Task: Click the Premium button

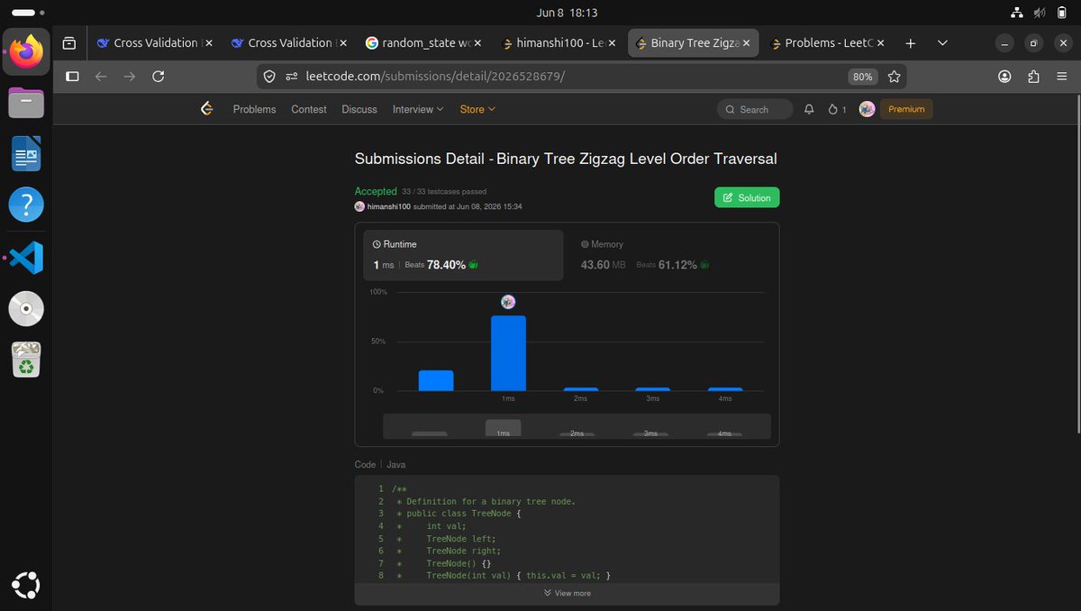Action: 906,109
